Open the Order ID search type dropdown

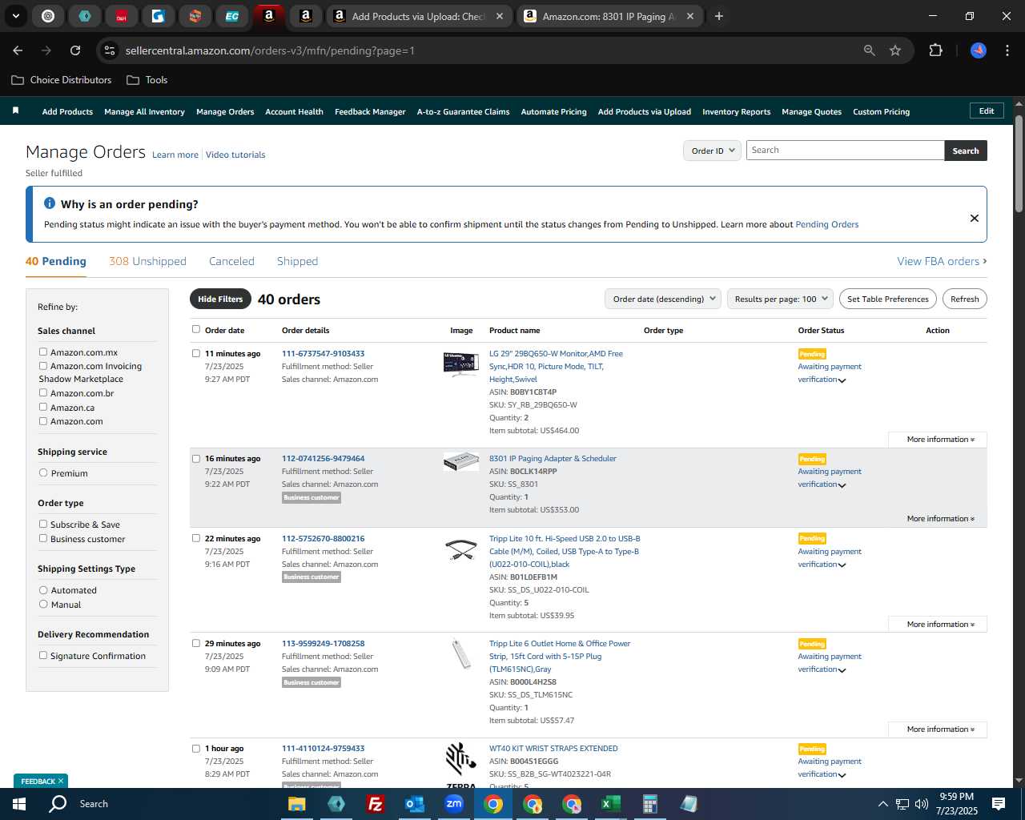713,151
